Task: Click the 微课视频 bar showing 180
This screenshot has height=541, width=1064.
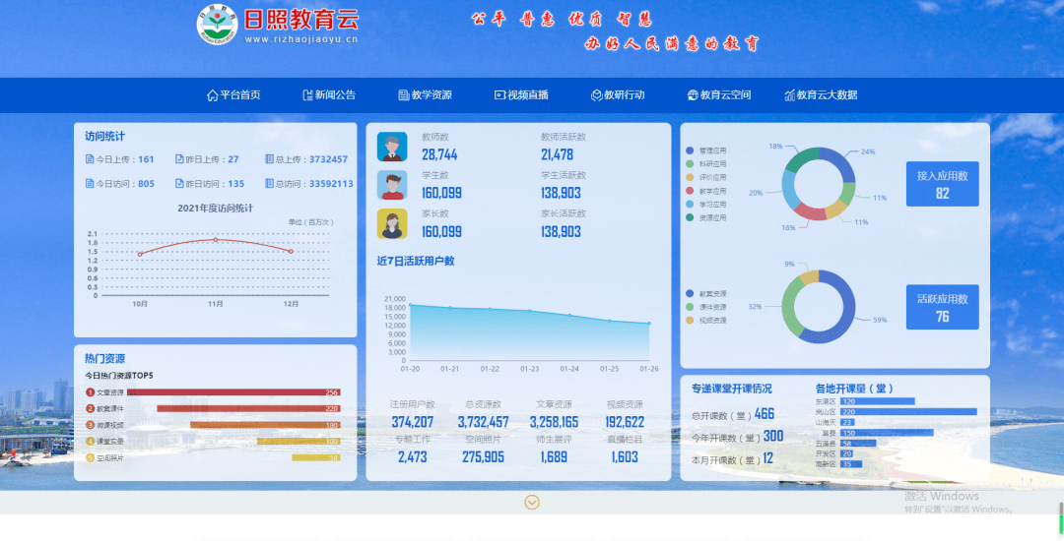Action: (265, 425)
